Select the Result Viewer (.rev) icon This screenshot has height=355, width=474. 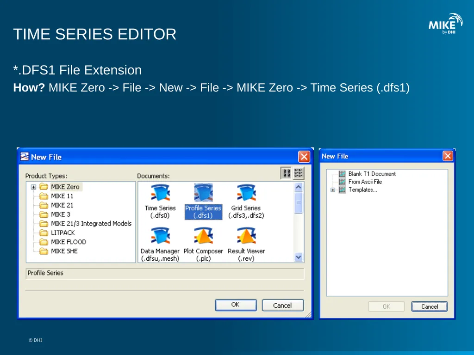click(246, 245)
